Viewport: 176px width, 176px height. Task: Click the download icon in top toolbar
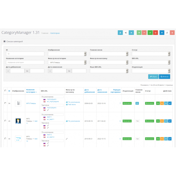pos(120,33)
